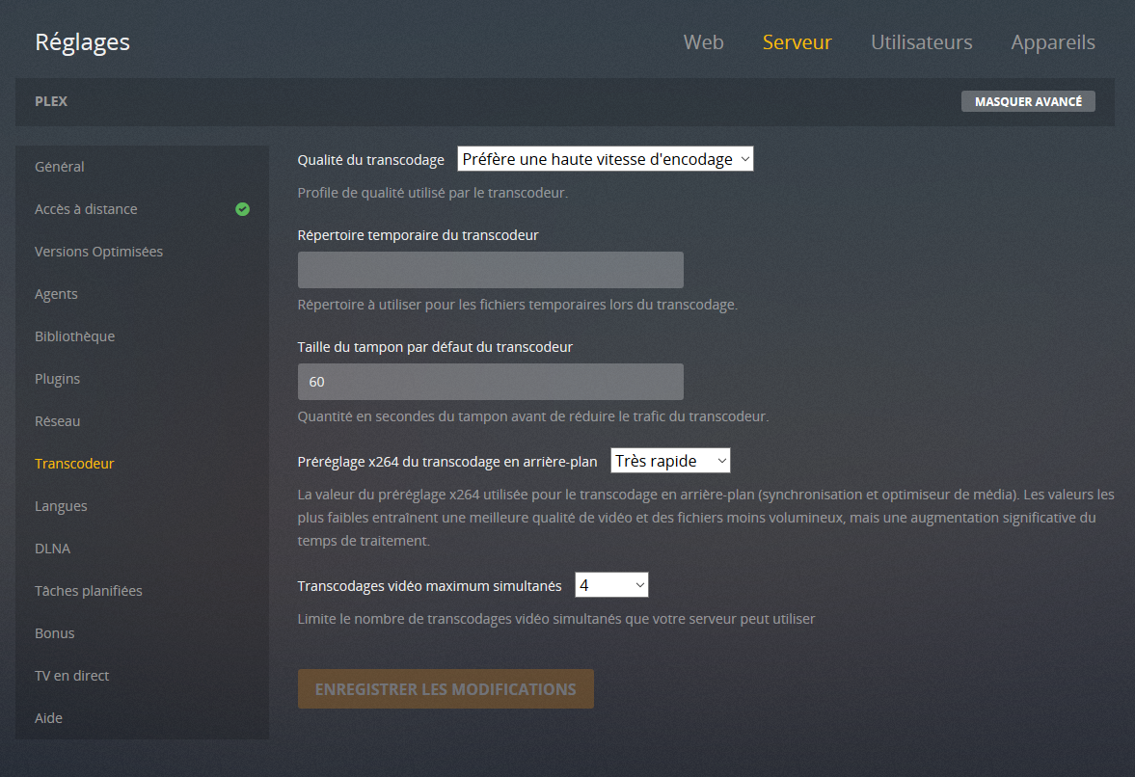Open Réseau settings section

click(x=57, y=421)
